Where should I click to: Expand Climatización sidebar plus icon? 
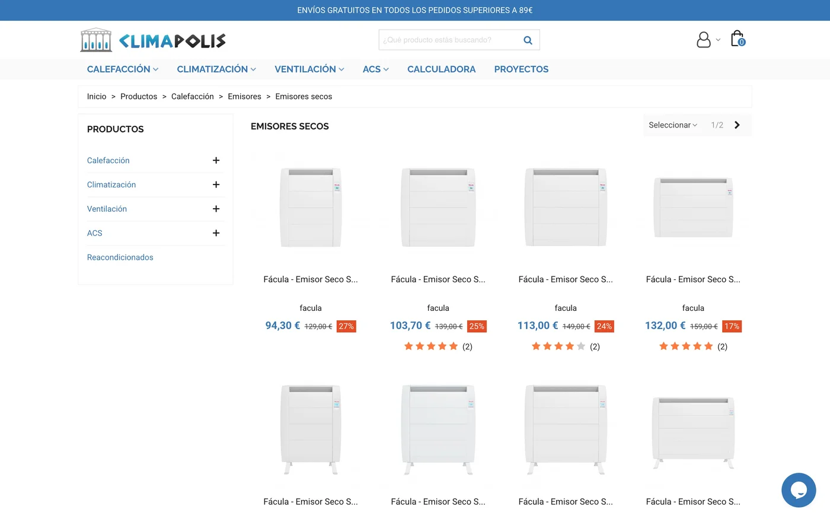click(x=216, y=184)
